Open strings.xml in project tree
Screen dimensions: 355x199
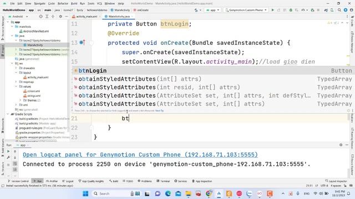point(32,96)
